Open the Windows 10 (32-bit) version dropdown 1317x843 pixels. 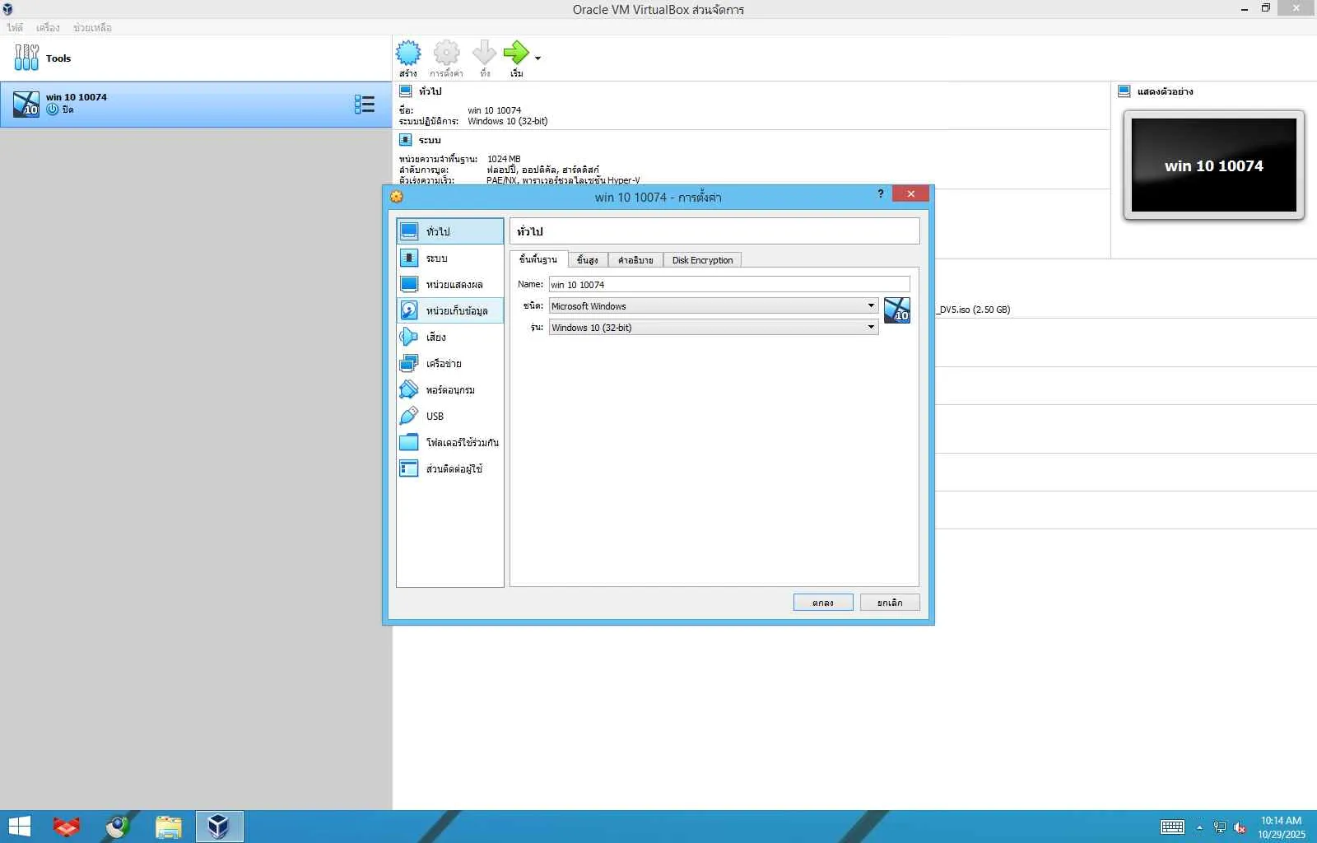tap(714, 327)
